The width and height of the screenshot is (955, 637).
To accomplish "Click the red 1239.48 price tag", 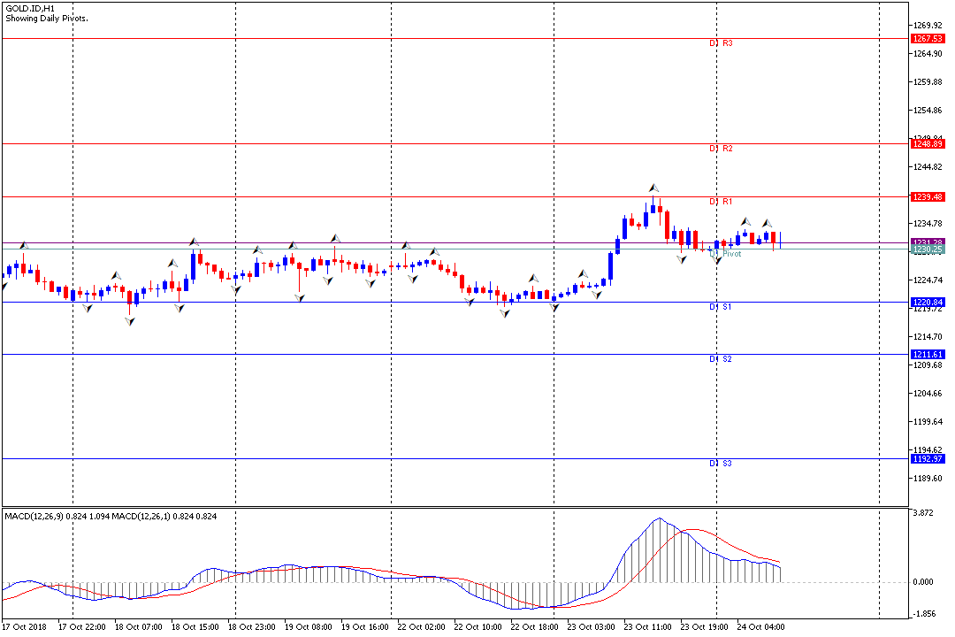I will (928, 197).
